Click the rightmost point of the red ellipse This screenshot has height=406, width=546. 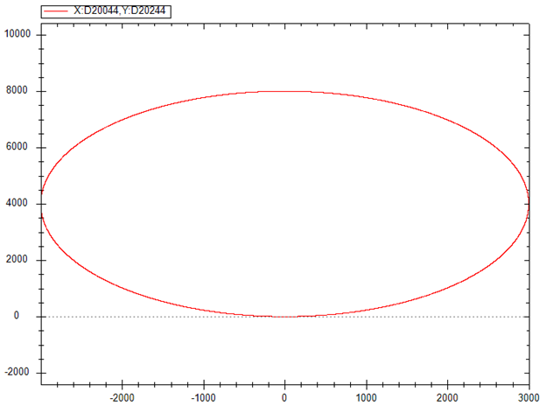[x=529, y=204]
